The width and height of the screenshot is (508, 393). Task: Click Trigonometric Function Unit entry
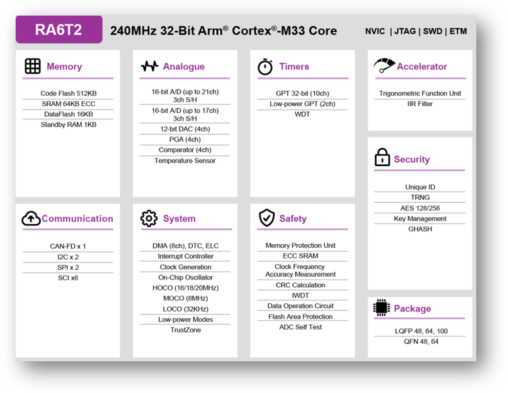click(420, 93)
